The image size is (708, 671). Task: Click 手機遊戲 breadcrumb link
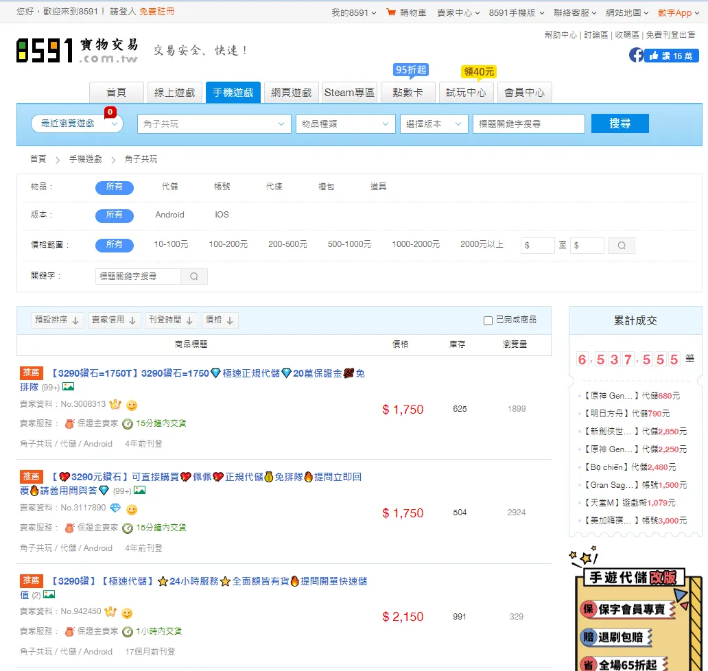click(85, 159)
